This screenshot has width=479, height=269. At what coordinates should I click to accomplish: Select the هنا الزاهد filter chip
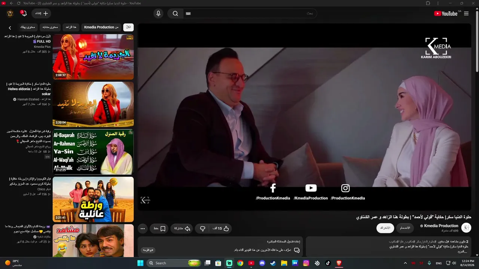[71, 27]
